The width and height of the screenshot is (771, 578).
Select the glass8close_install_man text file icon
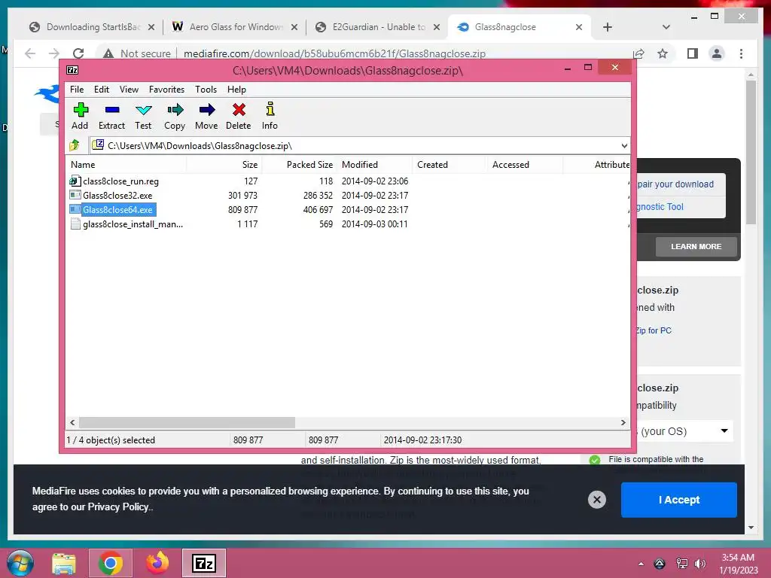tap(75, 224)
